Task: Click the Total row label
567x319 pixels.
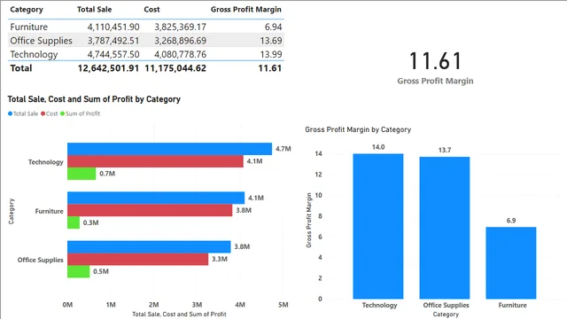Action: click(x=21, y=68)
